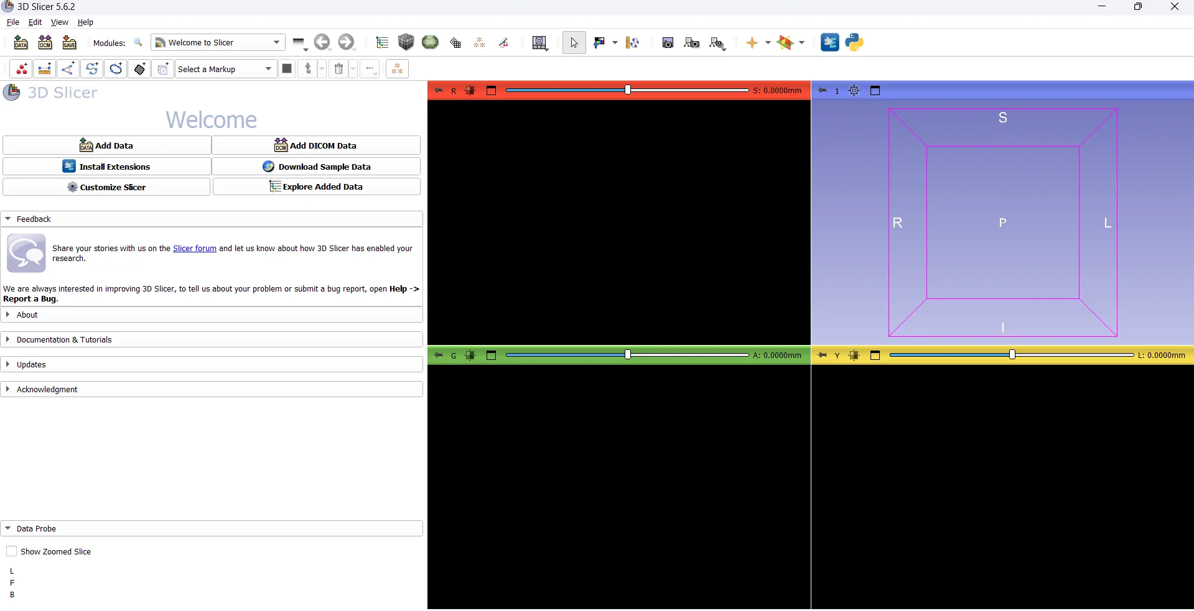Click the markup color square button
This screenshot has width=1194, height=611.
[x=287, y=68]
